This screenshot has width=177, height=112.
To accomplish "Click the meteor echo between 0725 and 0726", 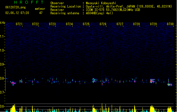I will pyautogui.click(x=94, y=80).
